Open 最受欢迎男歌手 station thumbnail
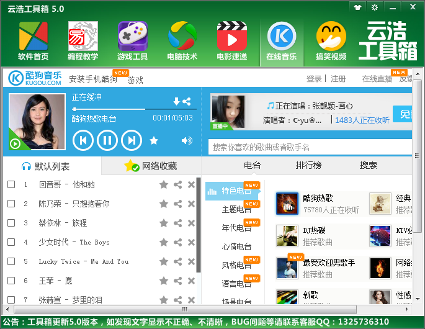 pyautogui.click(x=287, y=268)
